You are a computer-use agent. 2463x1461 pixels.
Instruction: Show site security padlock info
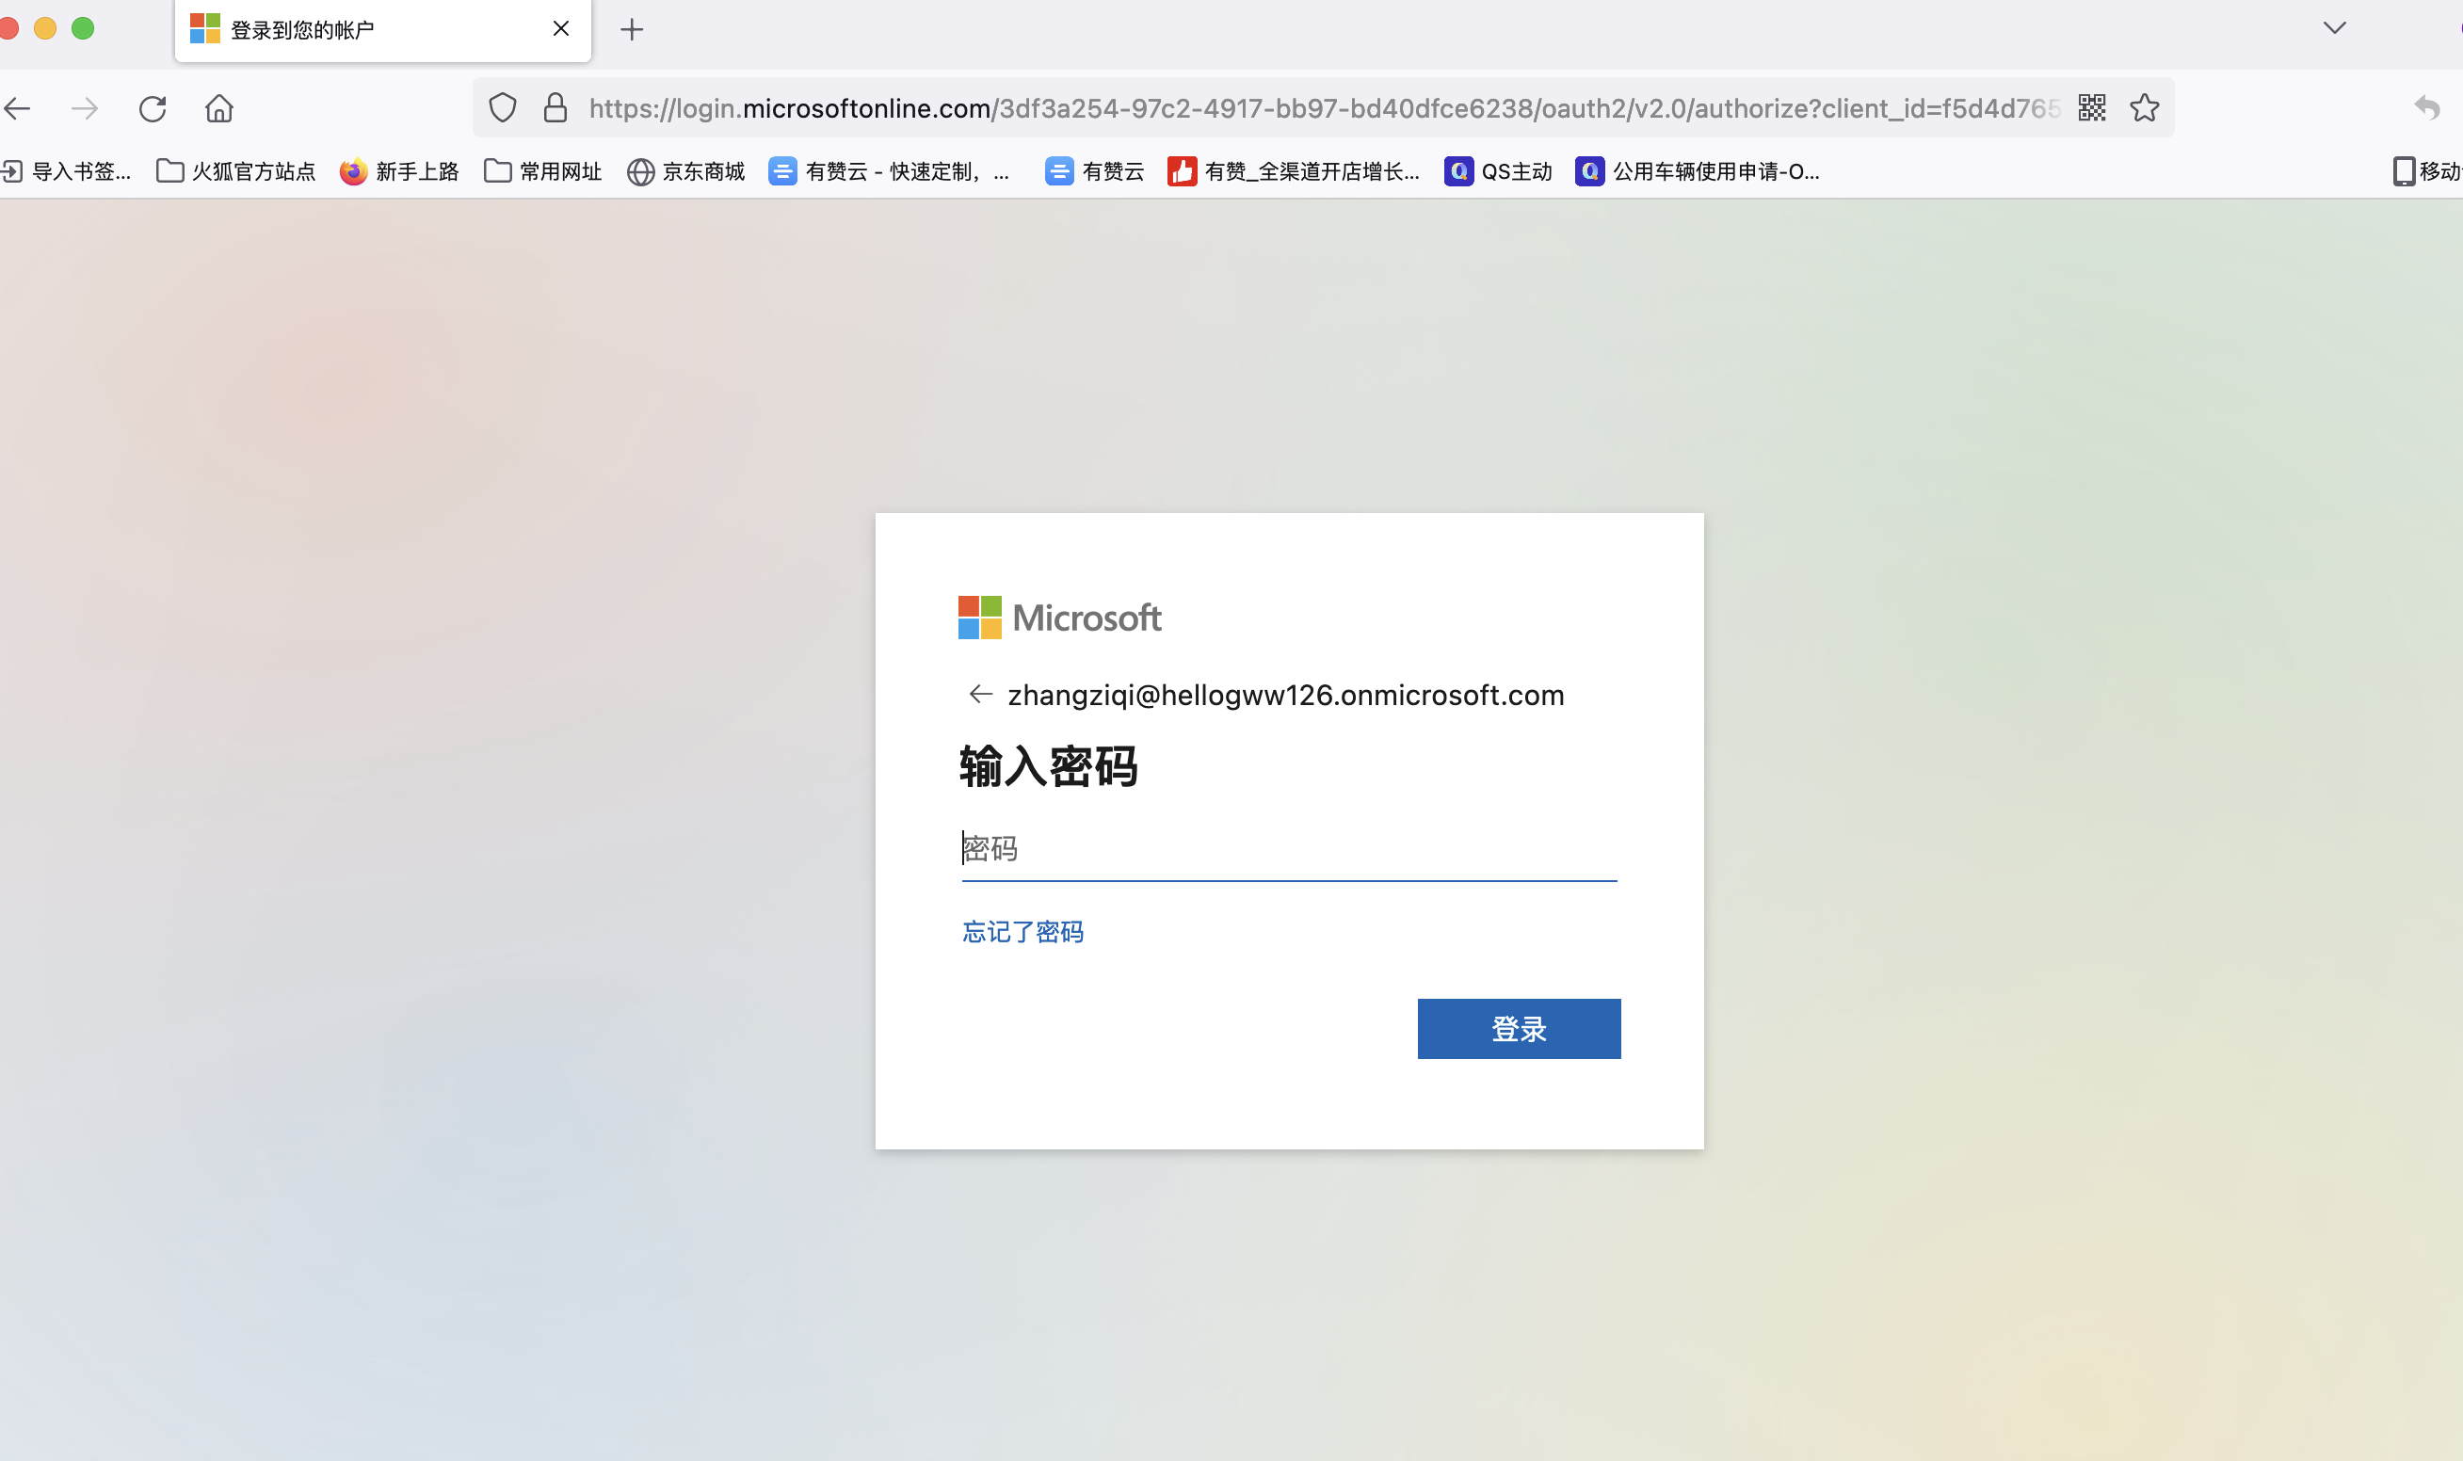(x=555, y=108)
